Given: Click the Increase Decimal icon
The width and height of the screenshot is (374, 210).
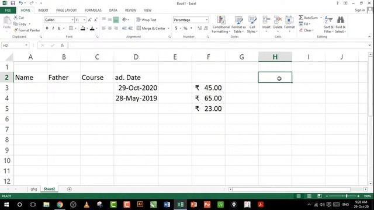Looking at the screenshot, I should (x=200, y=29).
